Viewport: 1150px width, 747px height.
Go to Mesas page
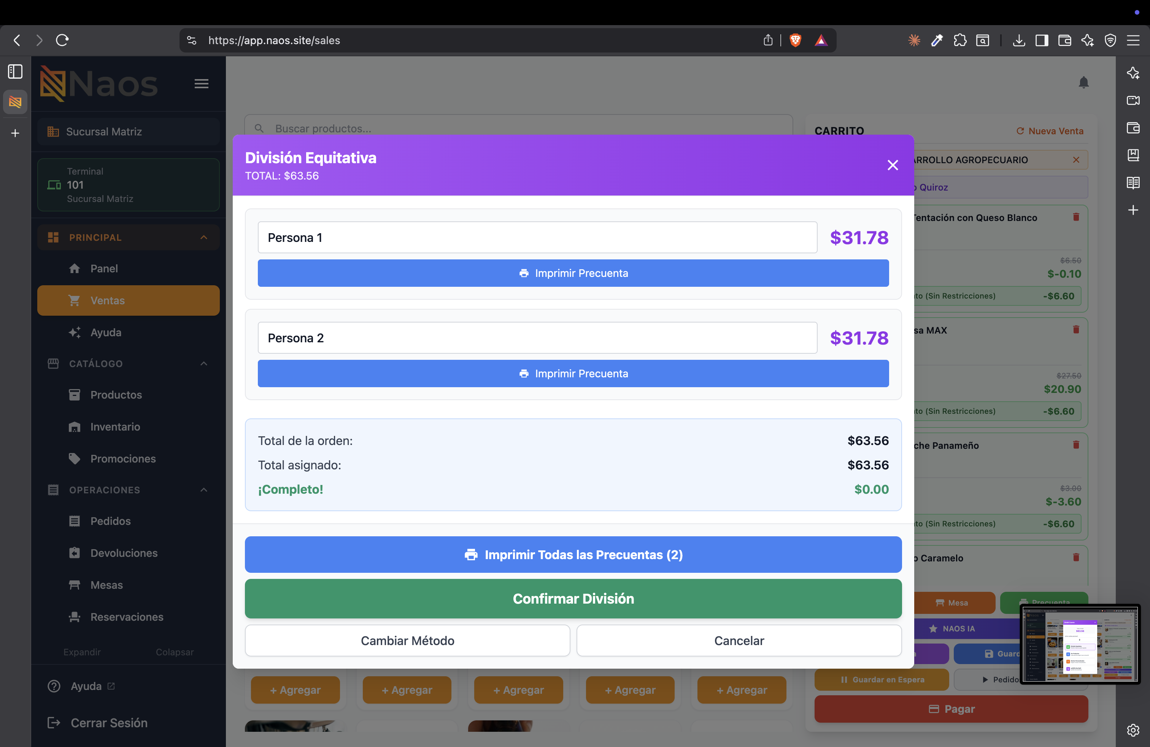click(x=128, y=585)
